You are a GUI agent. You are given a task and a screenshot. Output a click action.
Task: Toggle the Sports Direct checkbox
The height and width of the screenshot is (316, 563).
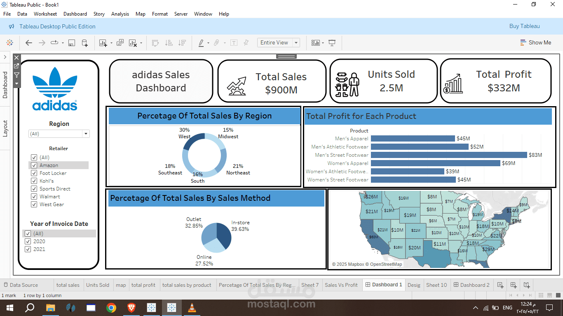(x=34, y=189)
